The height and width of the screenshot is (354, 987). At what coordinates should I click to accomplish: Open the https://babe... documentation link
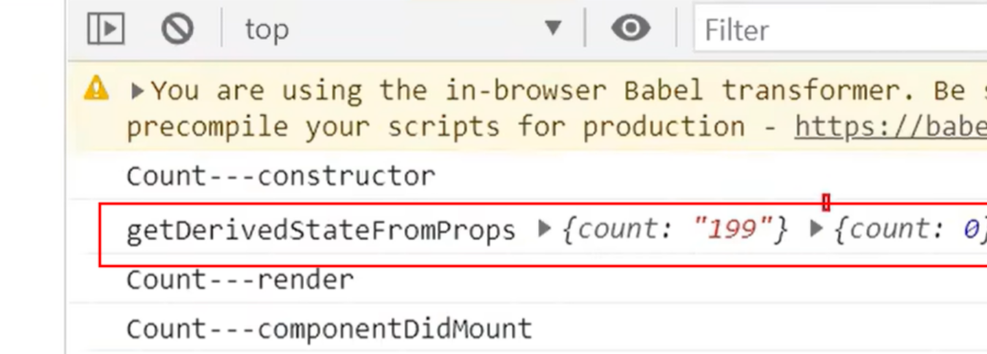(890, 127)
